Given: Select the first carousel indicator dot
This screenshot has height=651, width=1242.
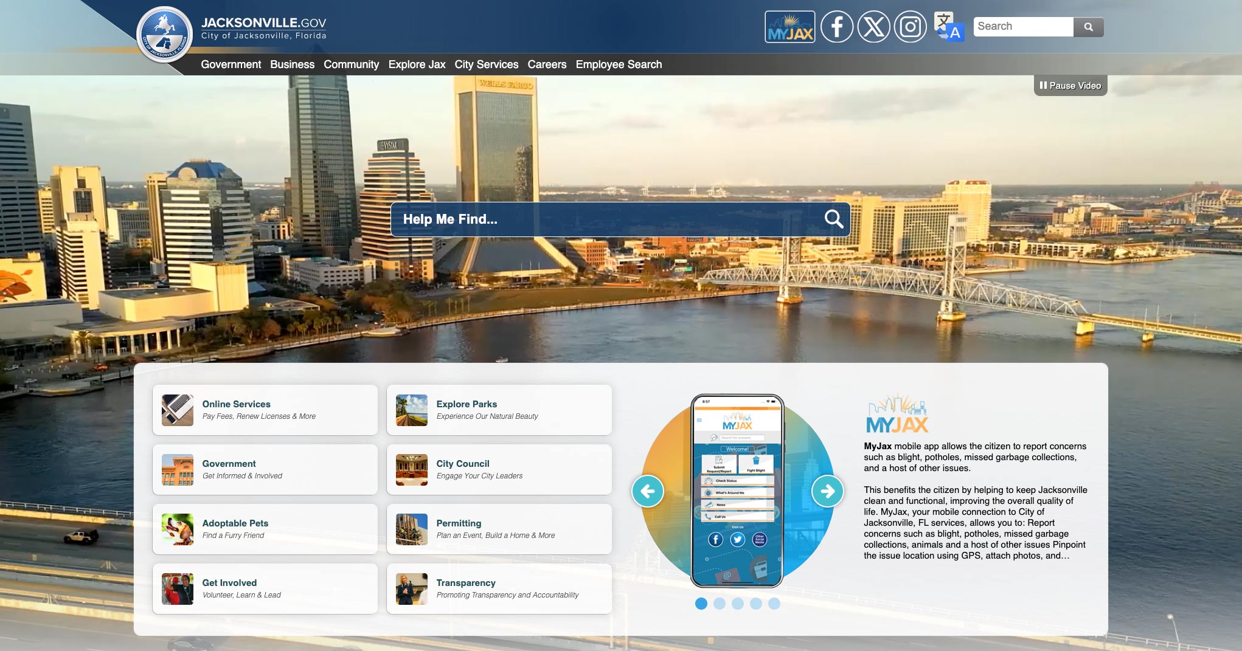Looking at the screenshot, I should pyautogui.click(x=702, y=604).
